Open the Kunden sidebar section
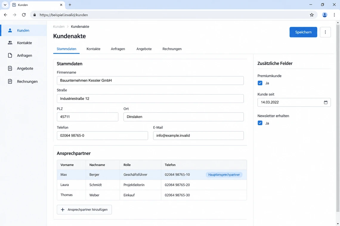The width and height of the screenshot is (340, 226). 24,30
